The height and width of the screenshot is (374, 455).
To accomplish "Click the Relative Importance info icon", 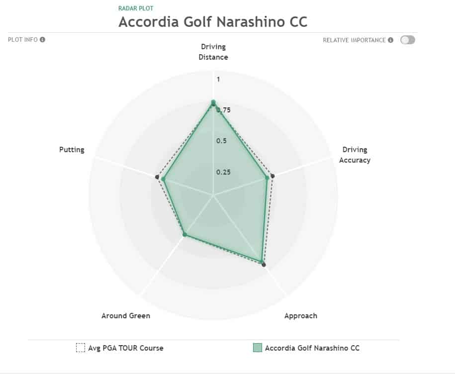I will (x=390, y=40).
